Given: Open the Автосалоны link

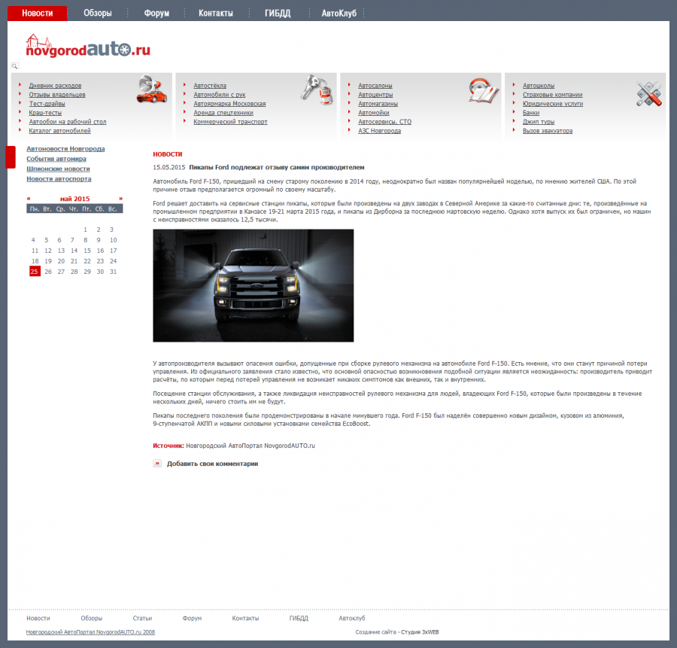Looking at the screenshot, I should pos(375,86).
